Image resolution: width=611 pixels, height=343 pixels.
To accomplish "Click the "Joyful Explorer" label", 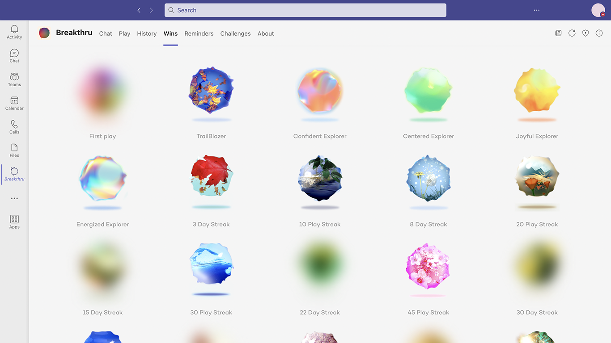I will pos(537,136).
